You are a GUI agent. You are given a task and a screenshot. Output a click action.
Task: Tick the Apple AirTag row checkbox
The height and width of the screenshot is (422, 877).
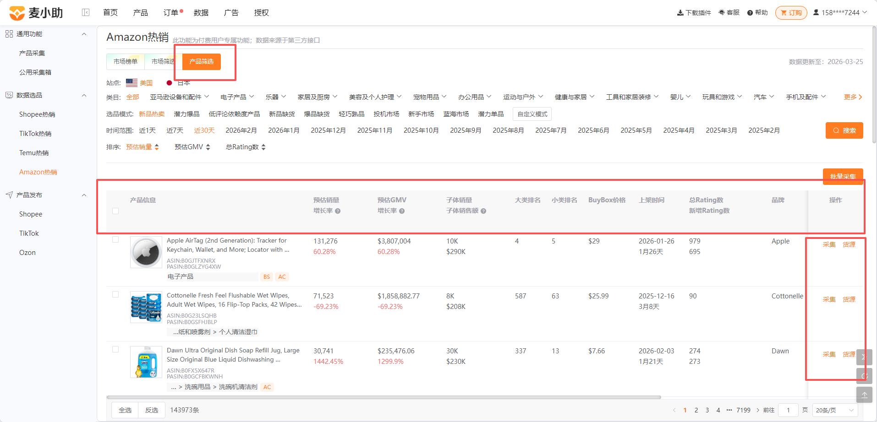tap(115, 239)
